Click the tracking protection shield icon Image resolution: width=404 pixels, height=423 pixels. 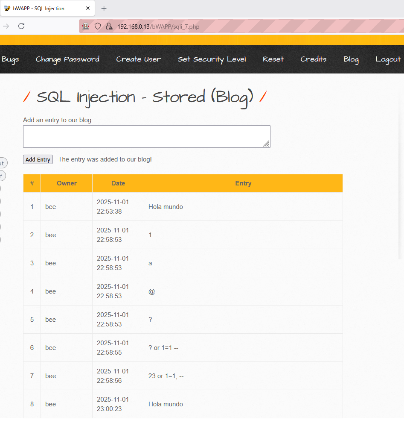[98, 26]
